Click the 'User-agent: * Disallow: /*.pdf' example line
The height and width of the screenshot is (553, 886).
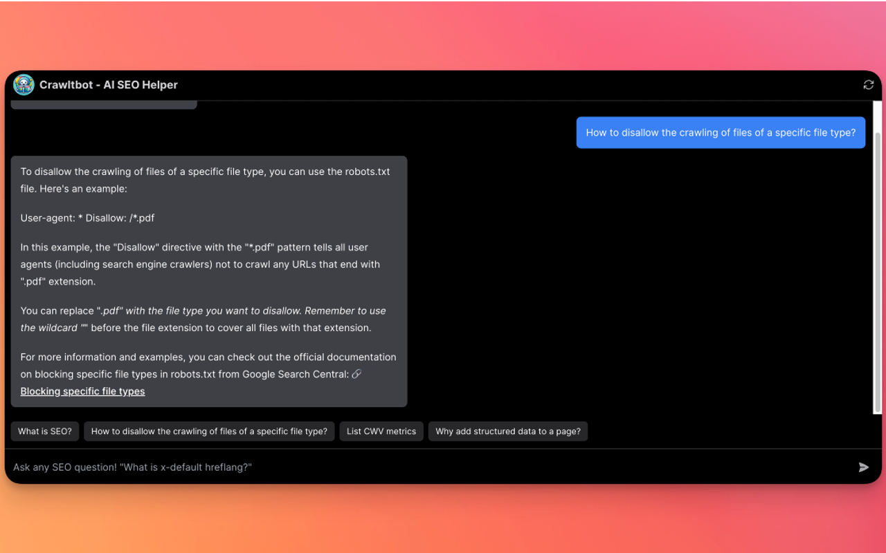(x=87, y=218)
